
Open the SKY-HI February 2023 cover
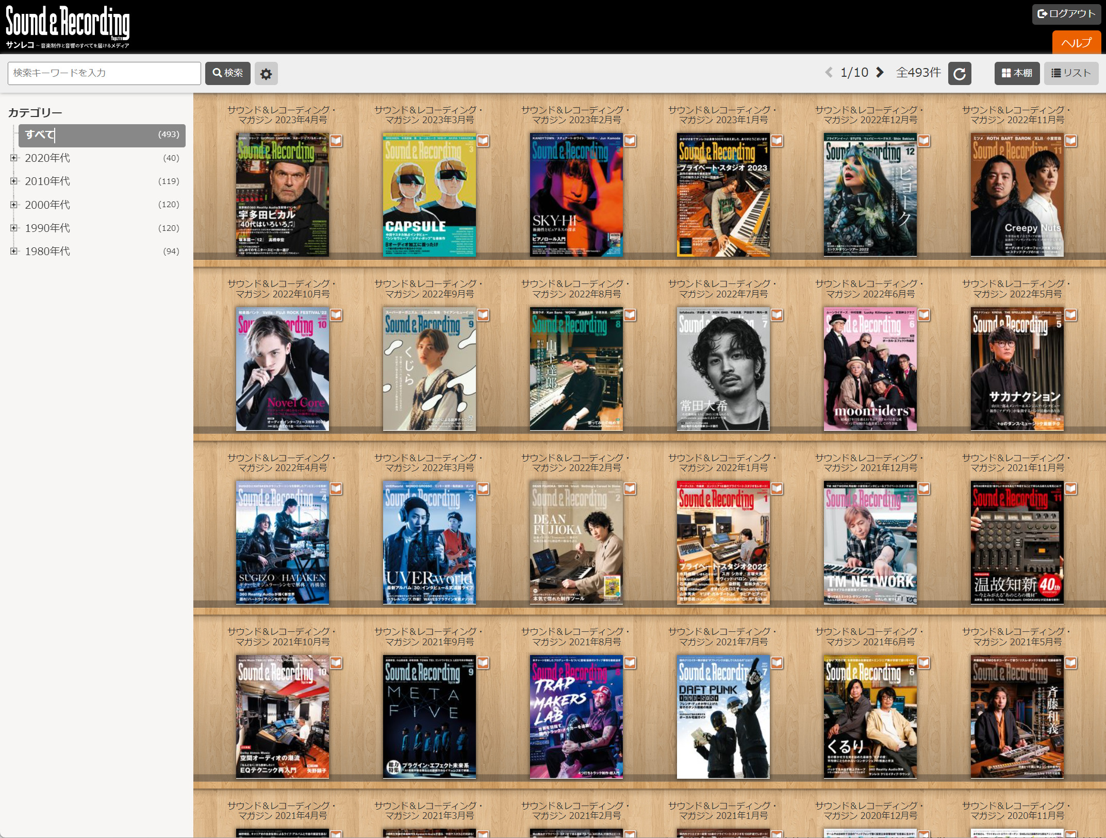click(x=576, y=195)
